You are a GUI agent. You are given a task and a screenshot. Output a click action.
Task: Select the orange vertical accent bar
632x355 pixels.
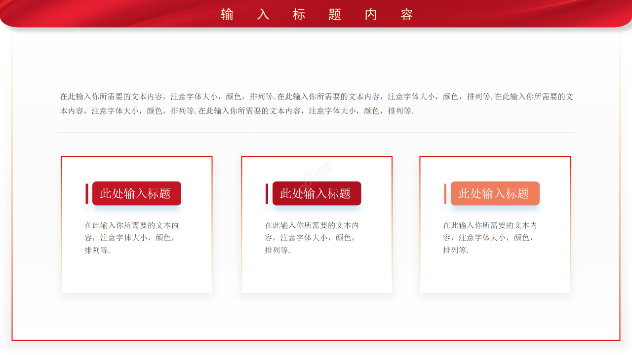[x=445, y=193]
